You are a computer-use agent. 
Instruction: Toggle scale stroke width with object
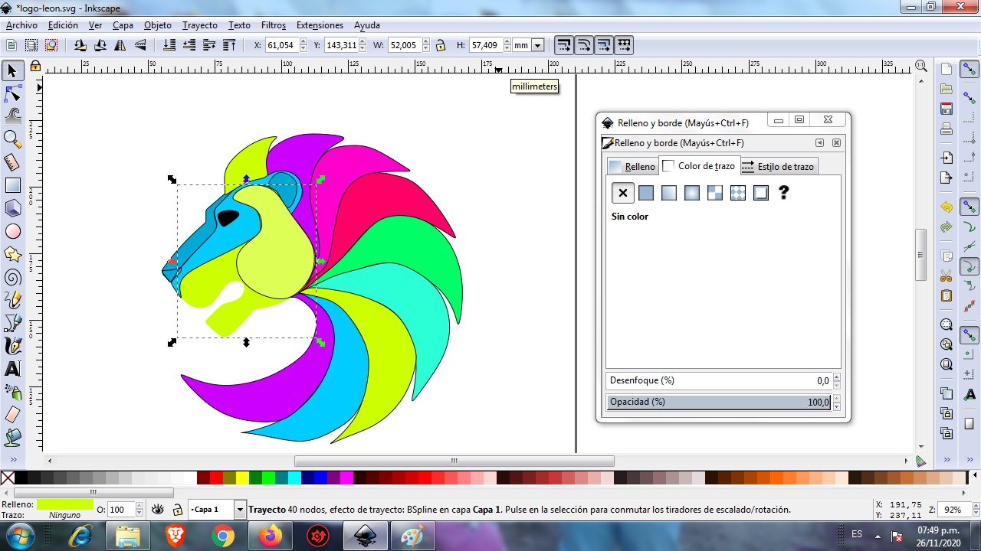[x=563, y=45]
